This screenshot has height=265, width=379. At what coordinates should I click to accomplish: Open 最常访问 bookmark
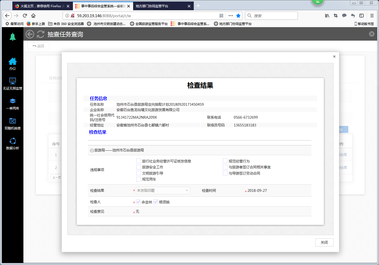coord(15,24)
